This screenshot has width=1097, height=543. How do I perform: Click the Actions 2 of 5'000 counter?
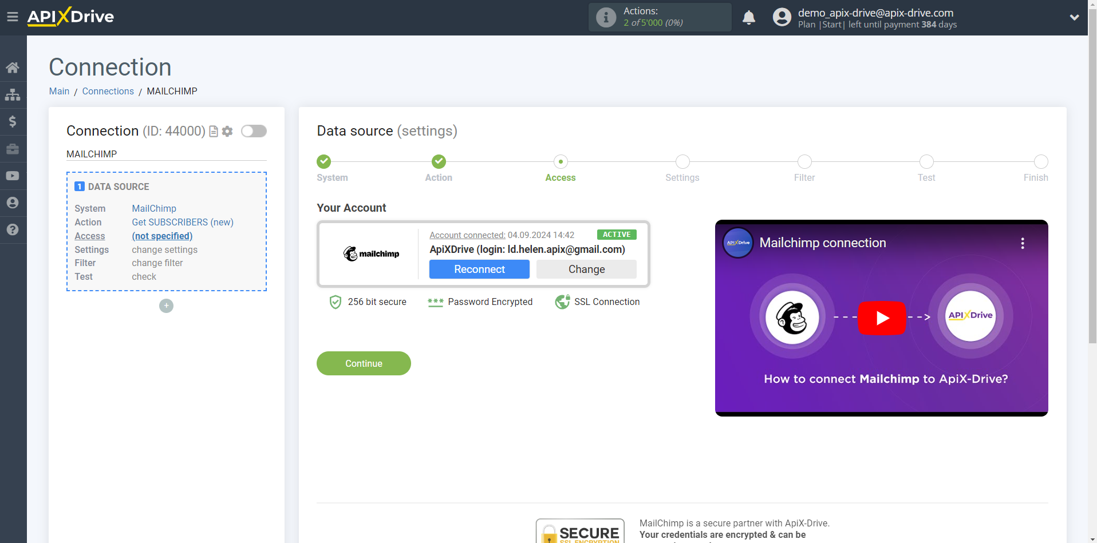click(653, 23)
